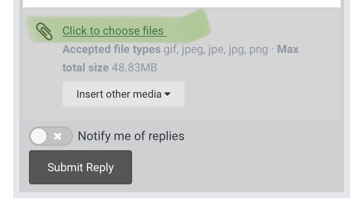This screenshot has height=201, width=363.
Task: Click the 'Accepted file types' bold label
Action: point(111,49)
